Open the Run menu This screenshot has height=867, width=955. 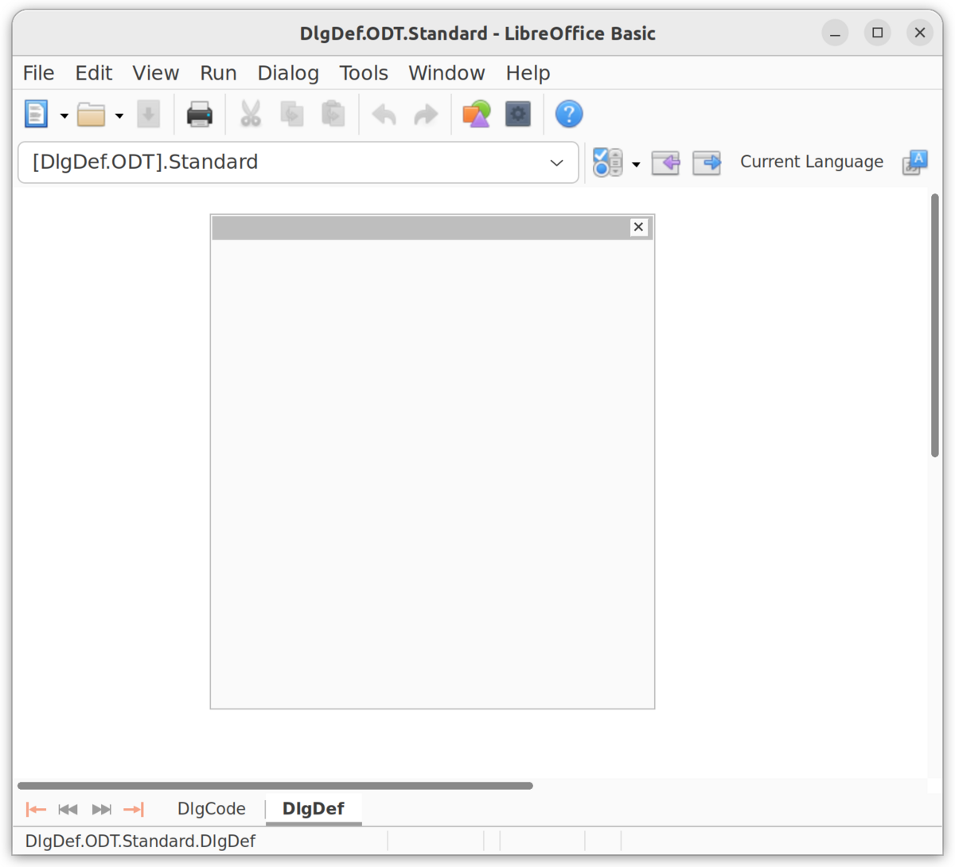coord(218,72)
